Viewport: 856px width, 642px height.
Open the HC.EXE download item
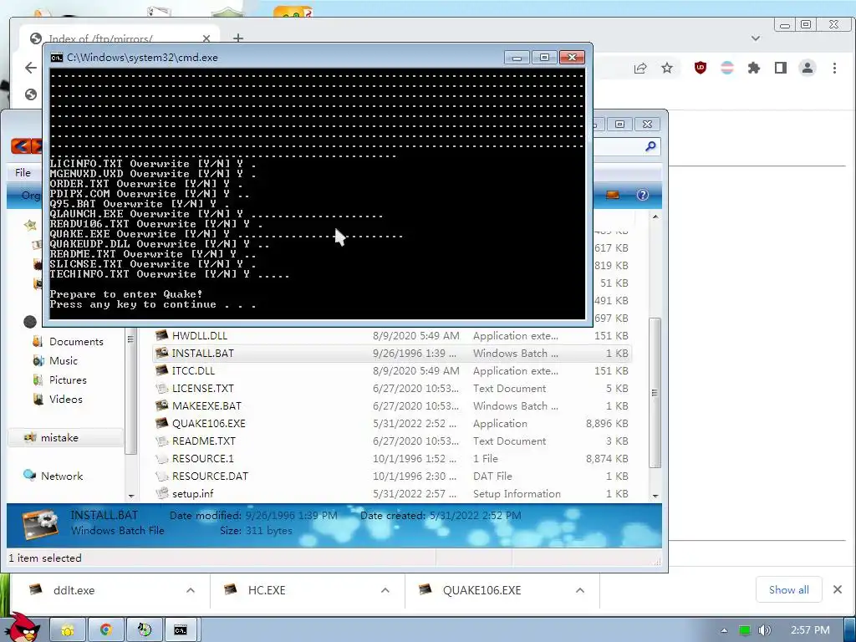point(267,590)
